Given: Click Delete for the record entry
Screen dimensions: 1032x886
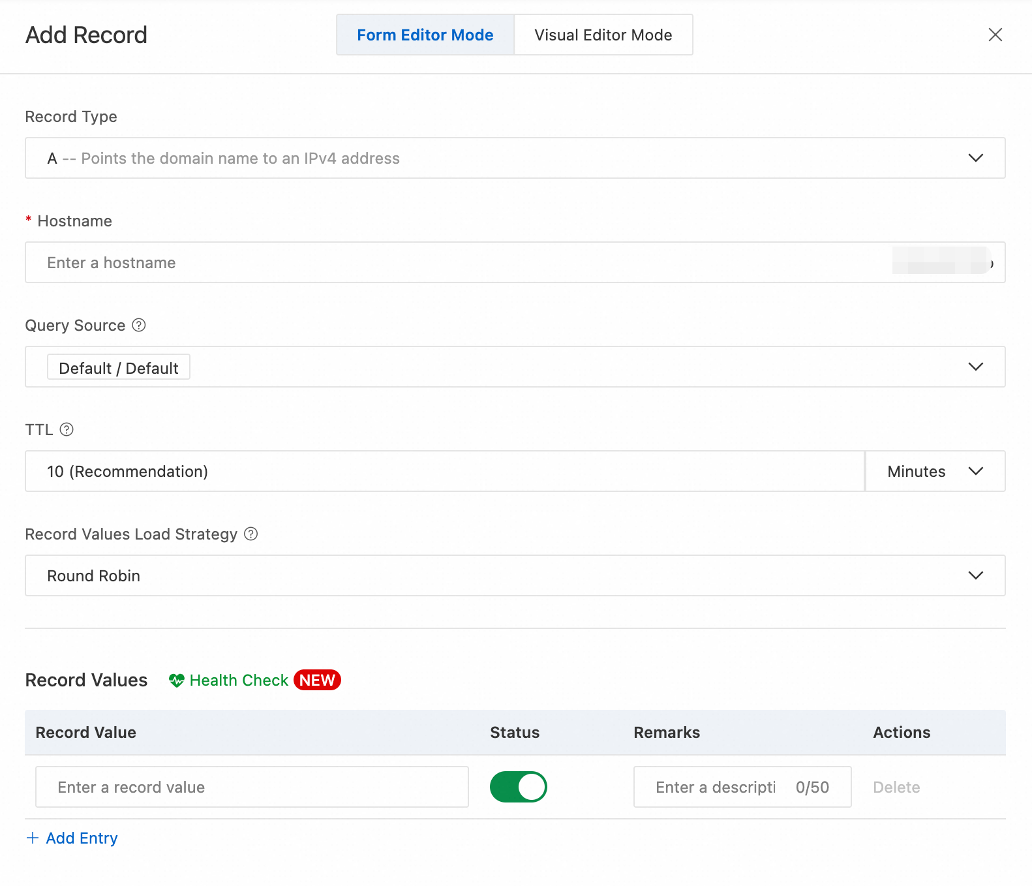Looking at the screenshot, I should coord(896,787).
